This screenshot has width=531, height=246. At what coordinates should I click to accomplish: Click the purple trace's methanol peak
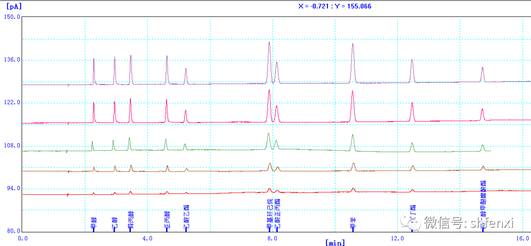94,59
